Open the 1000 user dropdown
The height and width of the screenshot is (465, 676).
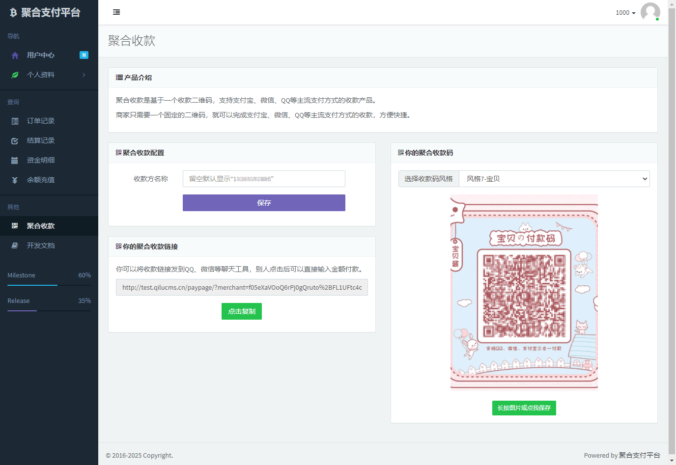[625, 13]
